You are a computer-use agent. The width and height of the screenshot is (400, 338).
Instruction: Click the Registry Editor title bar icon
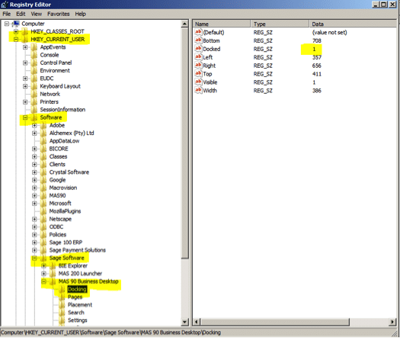click(x=5, y=5)
